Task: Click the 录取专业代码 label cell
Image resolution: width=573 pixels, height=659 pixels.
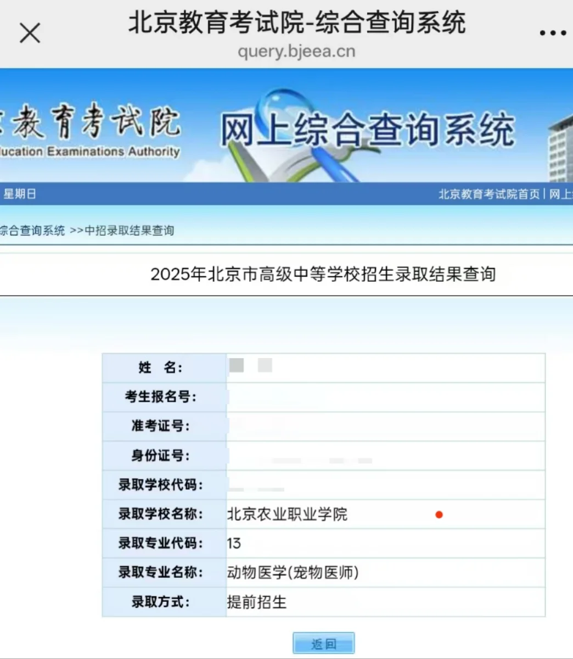Action: pyautogui.click(x=164, y=544)
